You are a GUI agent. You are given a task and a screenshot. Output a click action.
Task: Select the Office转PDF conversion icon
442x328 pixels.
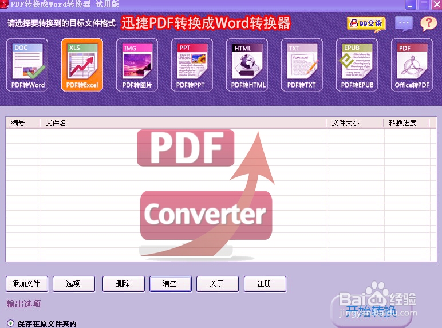412,65
